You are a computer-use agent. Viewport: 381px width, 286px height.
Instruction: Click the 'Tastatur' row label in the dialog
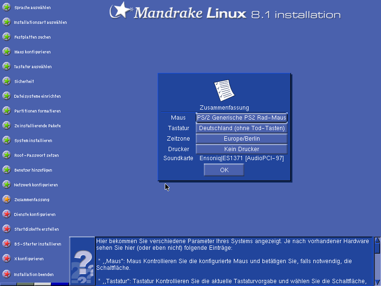(x=178, y=128)
